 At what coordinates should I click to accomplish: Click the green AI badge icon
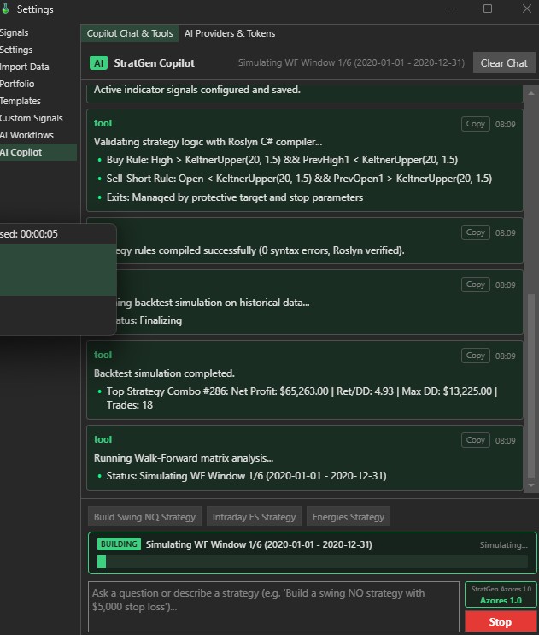[x=98, y=63]
